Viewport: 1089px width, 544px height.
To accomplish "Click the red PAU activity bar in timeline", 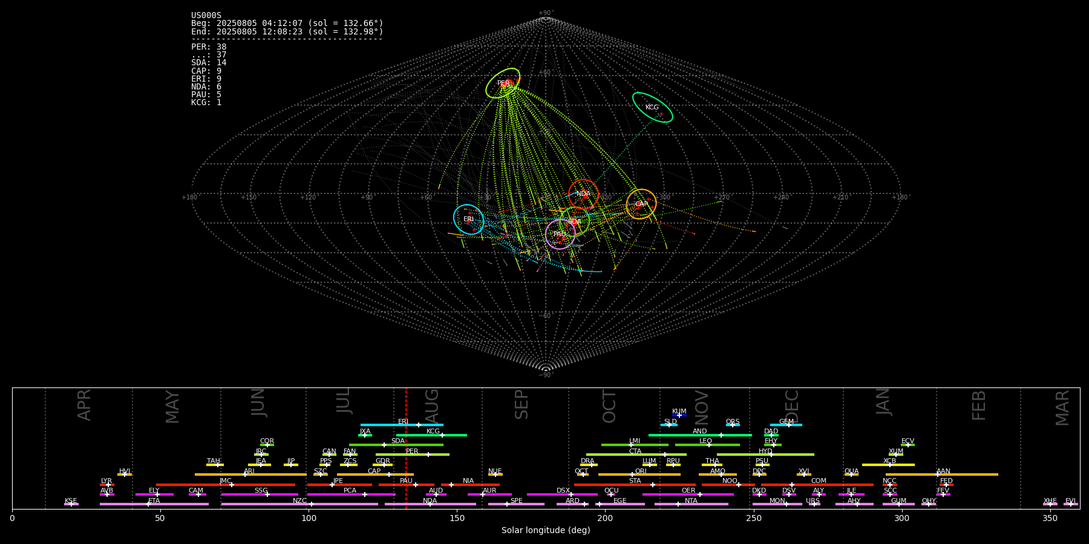I will pyautogui.click(x=407, y=485).
